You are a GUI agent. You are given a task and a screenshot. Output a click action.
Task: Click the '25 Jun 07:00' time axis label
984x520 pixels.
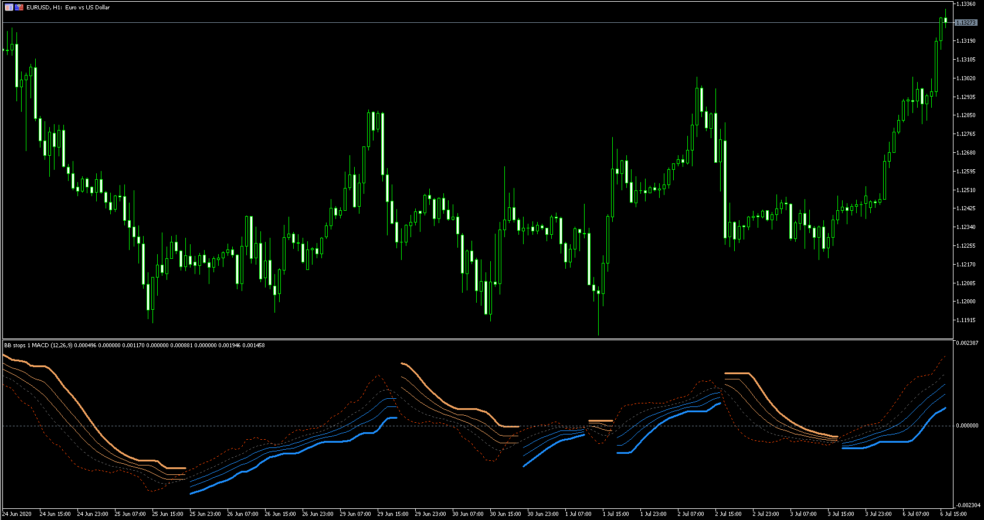(130, 514)
